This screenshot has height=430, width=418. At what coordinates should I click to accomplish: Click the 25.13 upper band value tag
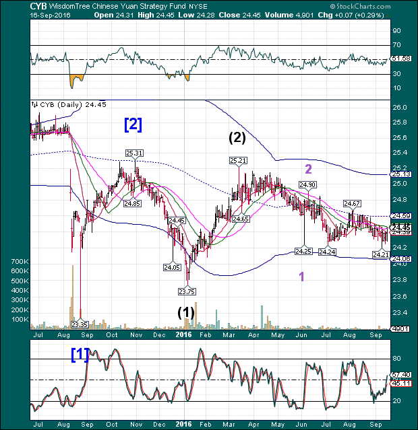(401, 174)
